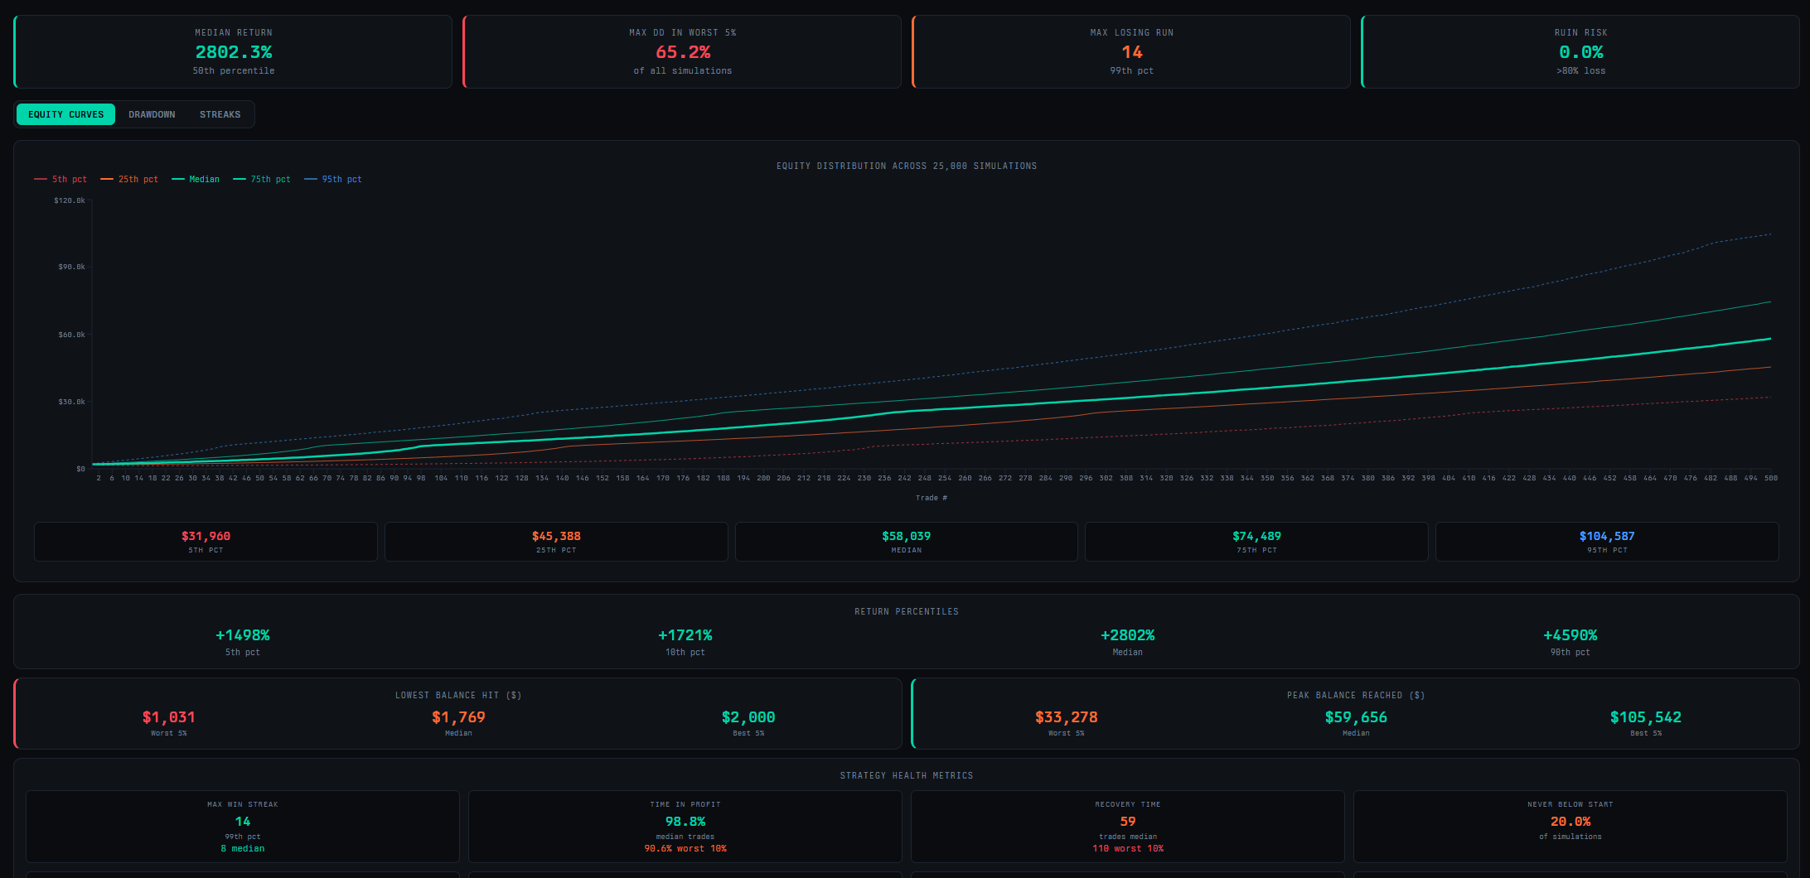The image size is (1810, 878).
Task: Toggle the 5th pct legend entry
Action: [60, 179]
